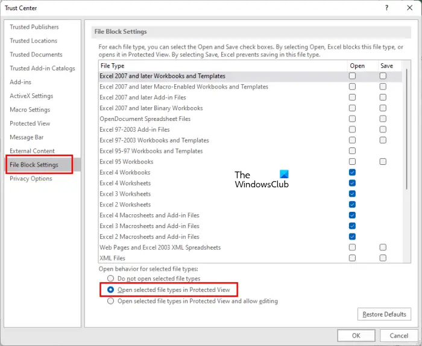Close the Trust Center dialog

(x=409, y=8)
